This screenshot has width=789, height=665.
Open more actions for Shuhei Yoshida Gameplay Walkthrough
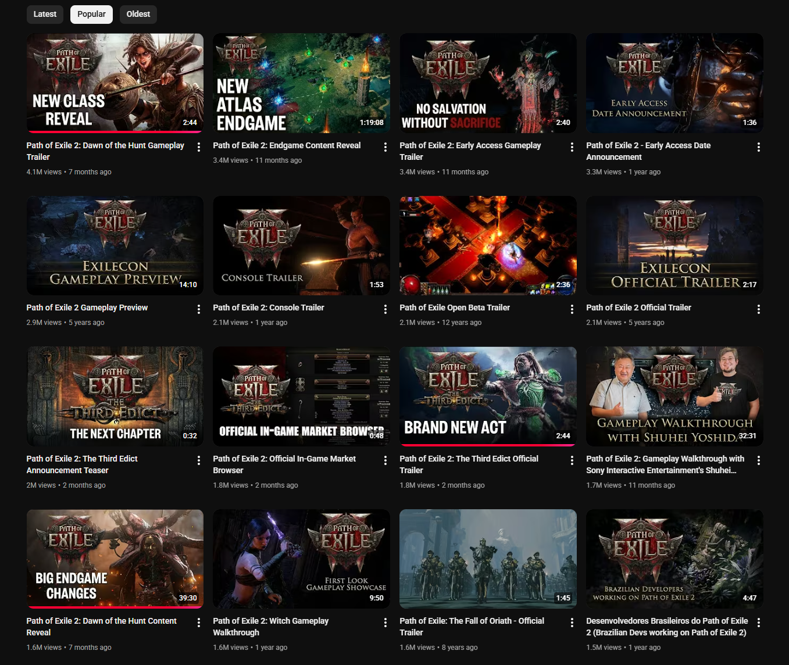[759, 460]
